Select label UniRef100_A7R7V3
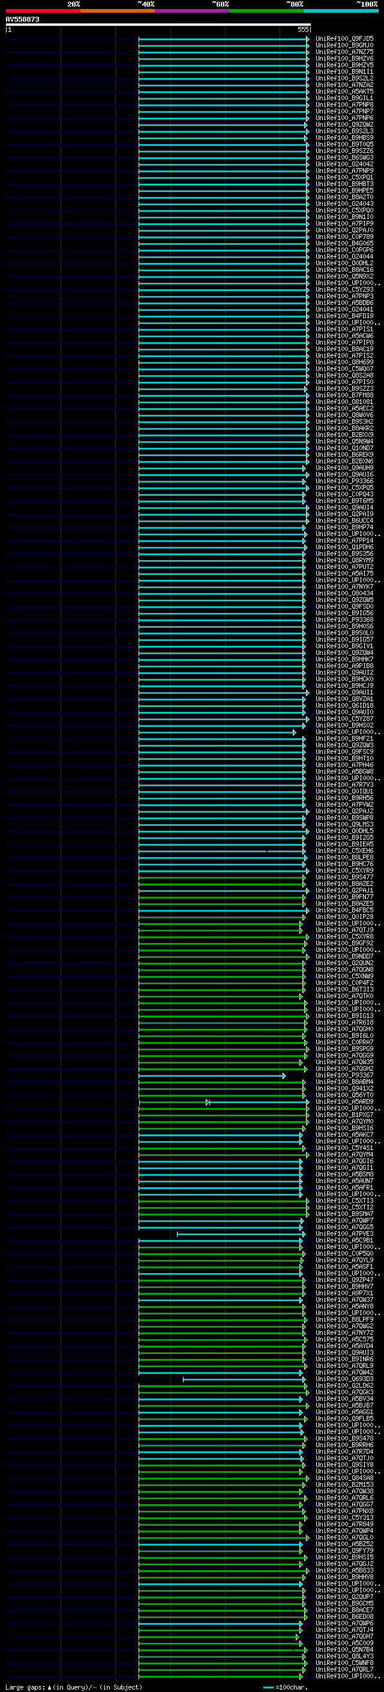 [x=344, y=785]
